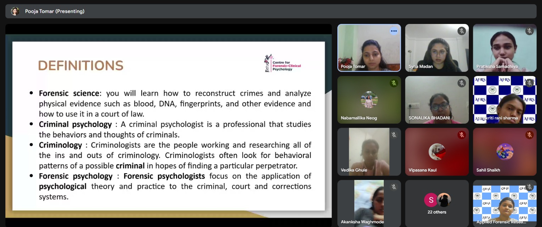Open the 22 others participants tile

(x=437, y=203)
